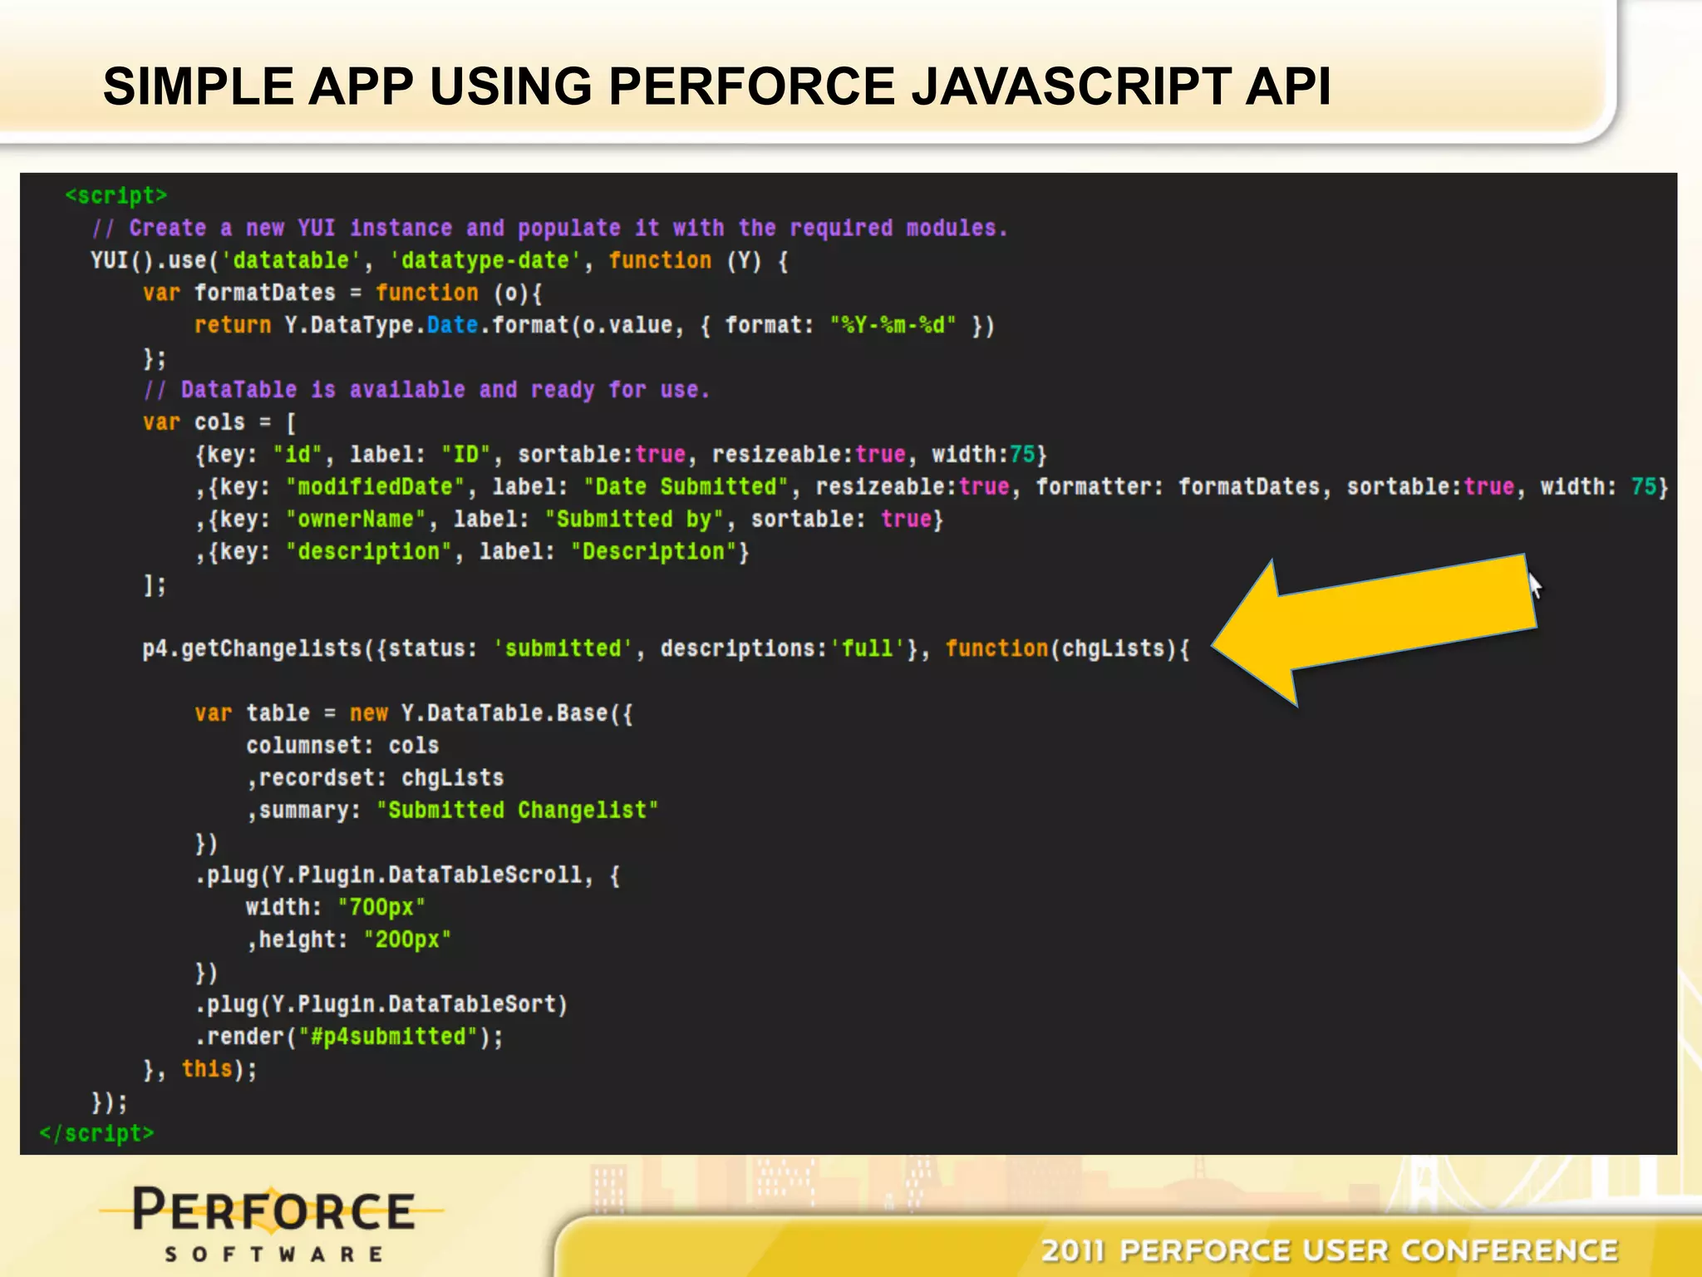Click the slide title 'SIMPLE APP USING PERFORCE JAVASCRIPT API'
1702x1277 pixels.
(x=716, y=86)
